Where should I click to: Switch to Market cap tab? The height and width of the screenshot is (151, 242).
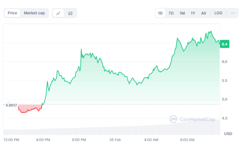point(34,13)
